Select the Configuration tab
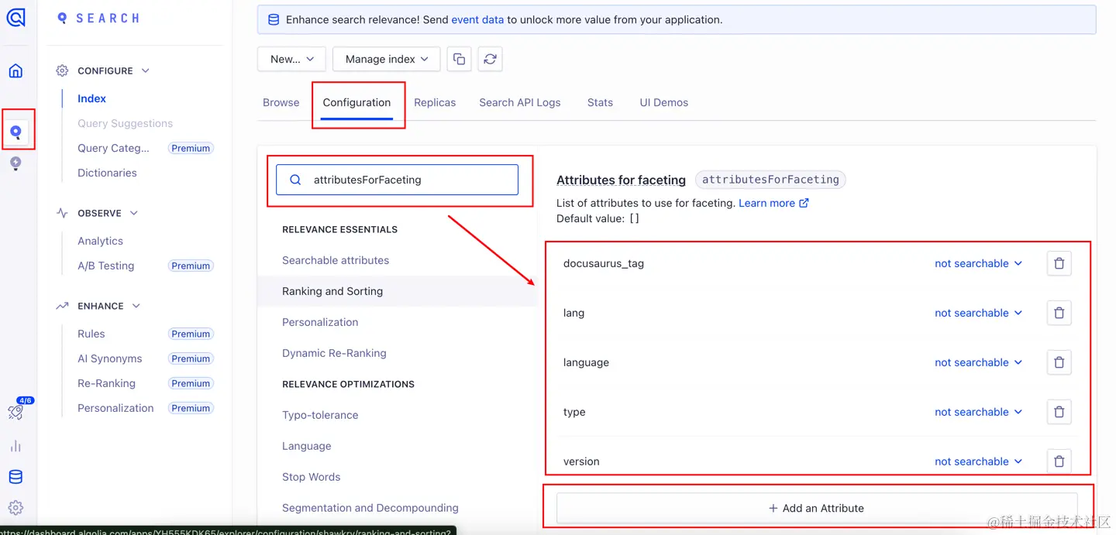The width and height of the screenshot is (1116, 535). point(356,102)
